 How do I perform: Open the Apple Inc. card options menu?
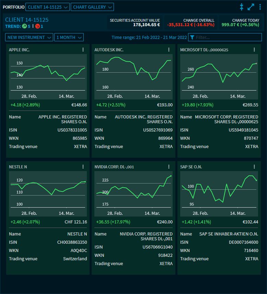pyautogui.click(x=83, y=50)
